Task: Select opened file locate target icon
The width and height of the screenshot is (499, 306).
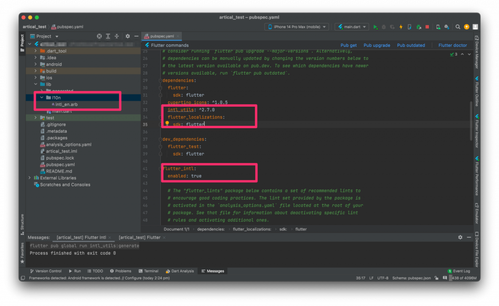Action: [99, 36]
